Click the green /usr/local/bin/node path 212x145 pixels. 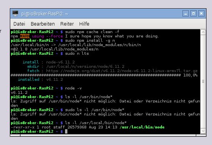pyautogui.click(x=142, y=127)
